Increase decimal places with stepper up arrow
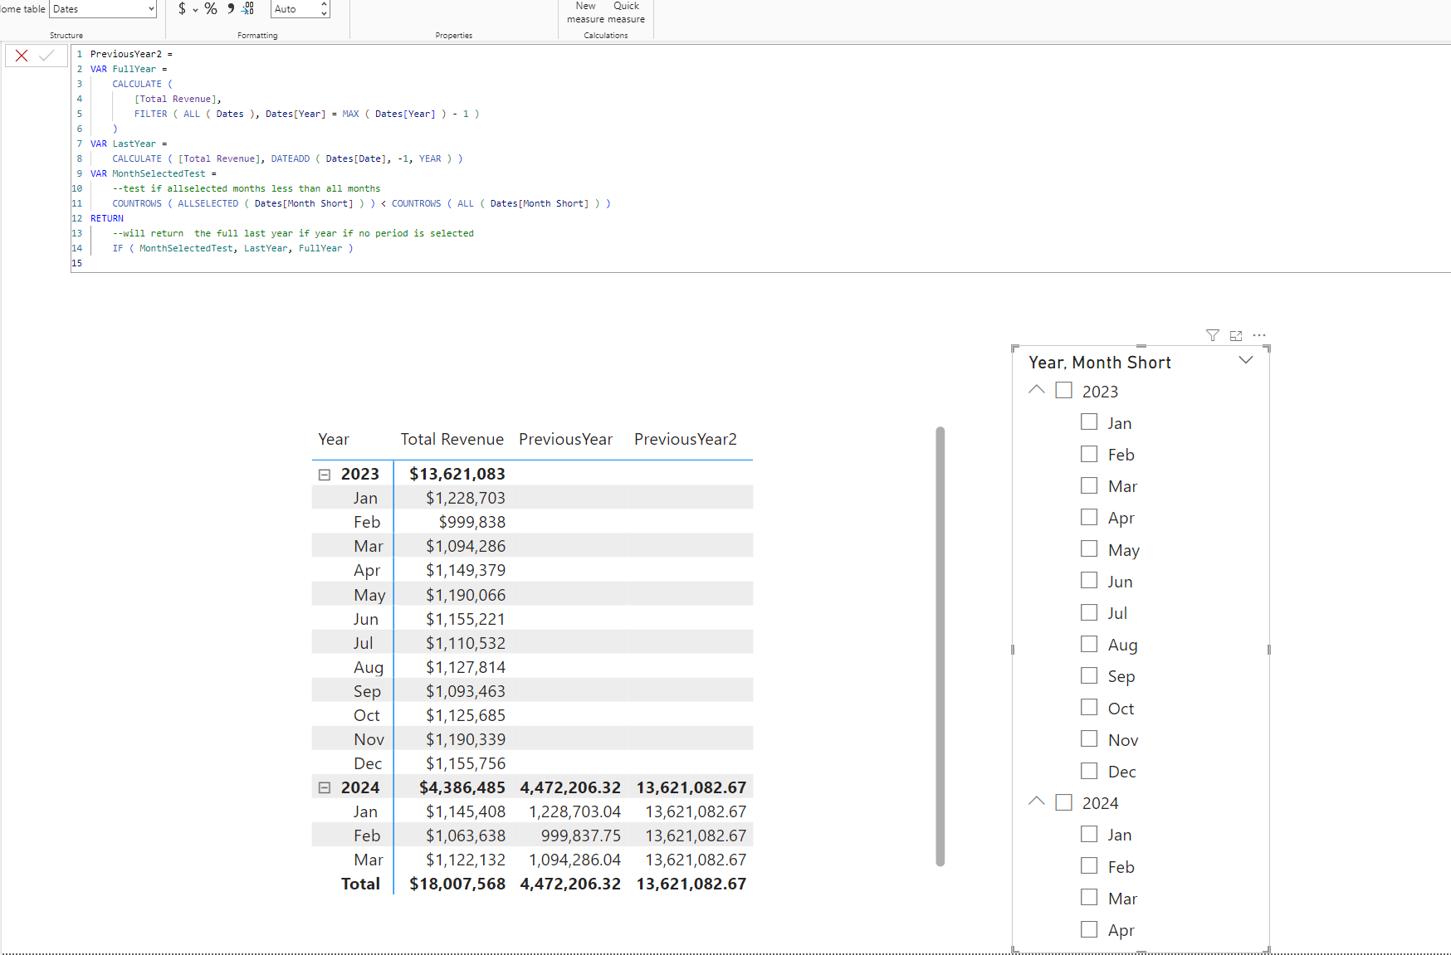Image resolution: width=1451 pixels, height=955 pixels. click(325, 4)
